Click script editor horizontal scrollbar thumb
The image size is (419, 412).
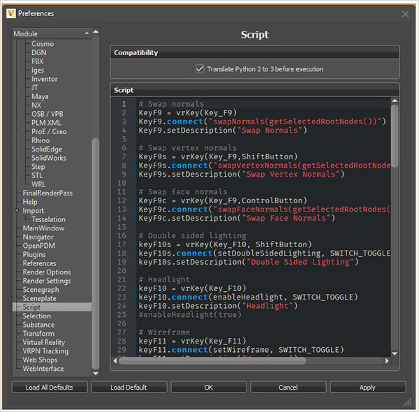coord(212,361)
